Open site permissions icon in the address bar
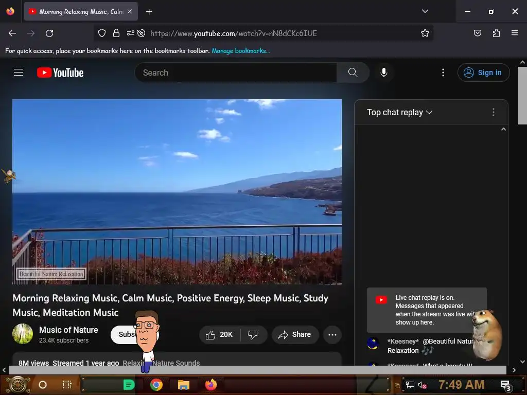This screenshot has height=395, width=527. click(x=130, y=33)
